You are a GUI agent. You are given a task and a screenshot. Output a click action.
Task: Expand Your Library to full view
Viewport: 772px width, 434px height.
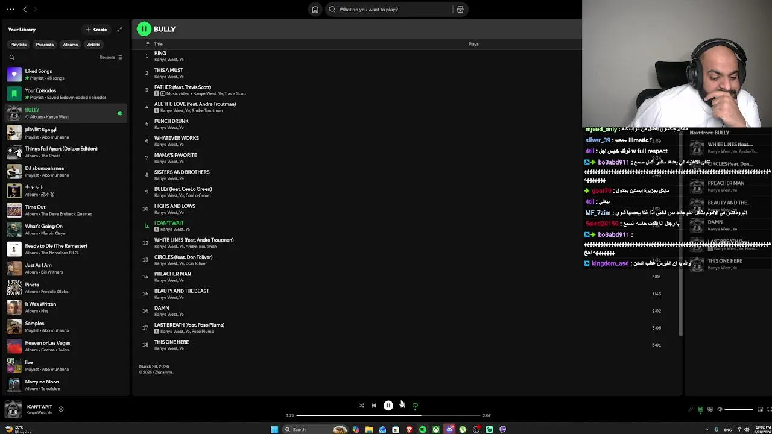[x=119, y=30]
